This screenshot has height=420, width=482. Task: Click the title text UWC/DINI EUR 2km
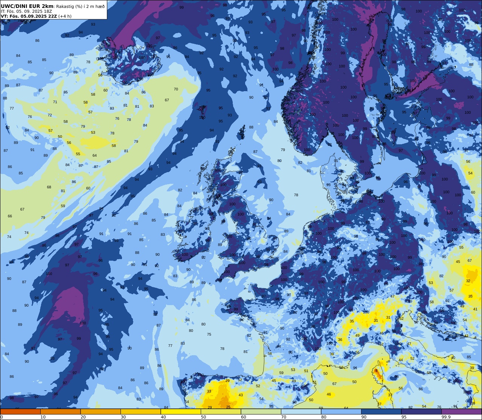coord(27,6)
